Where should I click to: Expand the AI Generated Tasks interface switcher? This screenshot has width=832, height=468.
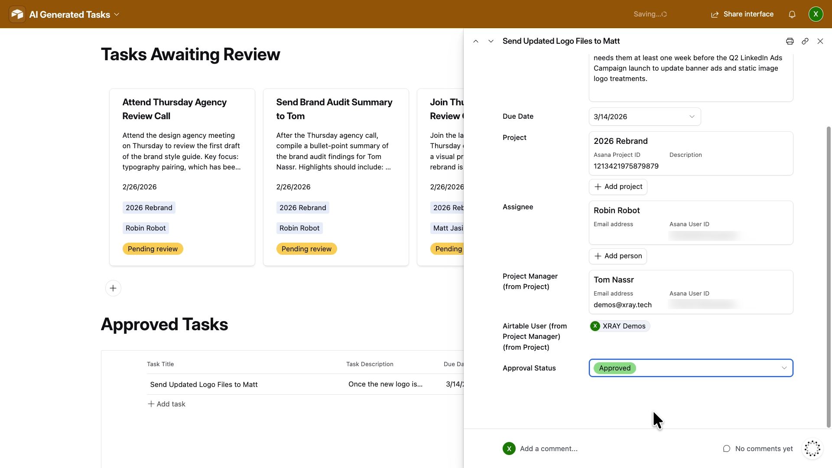click(116, 14)
